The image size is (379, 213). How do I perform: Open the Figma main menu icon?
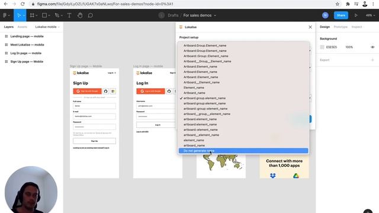point(5,15)
